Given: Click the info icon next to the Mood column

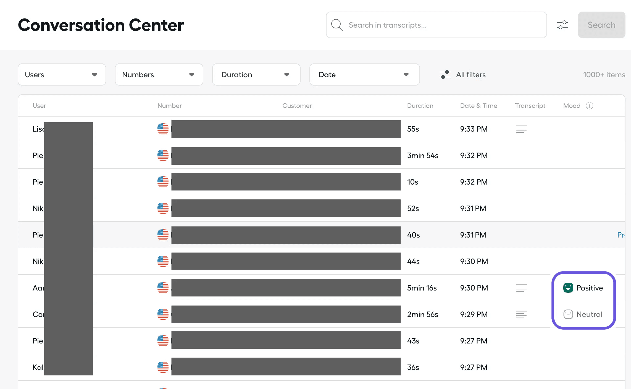Looking at the screenshot, I should (x=590, y=106).
